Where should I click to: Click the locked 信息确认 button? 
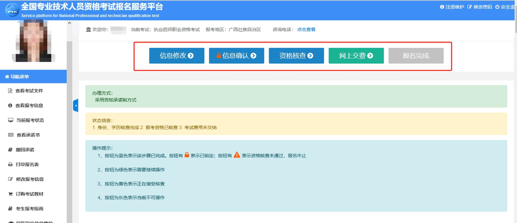click(236, 56)
